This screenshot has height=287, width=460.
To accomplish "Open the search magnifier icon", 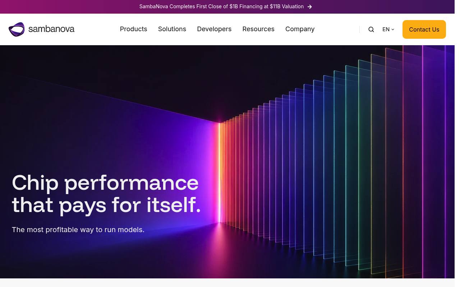I will 371,29.
